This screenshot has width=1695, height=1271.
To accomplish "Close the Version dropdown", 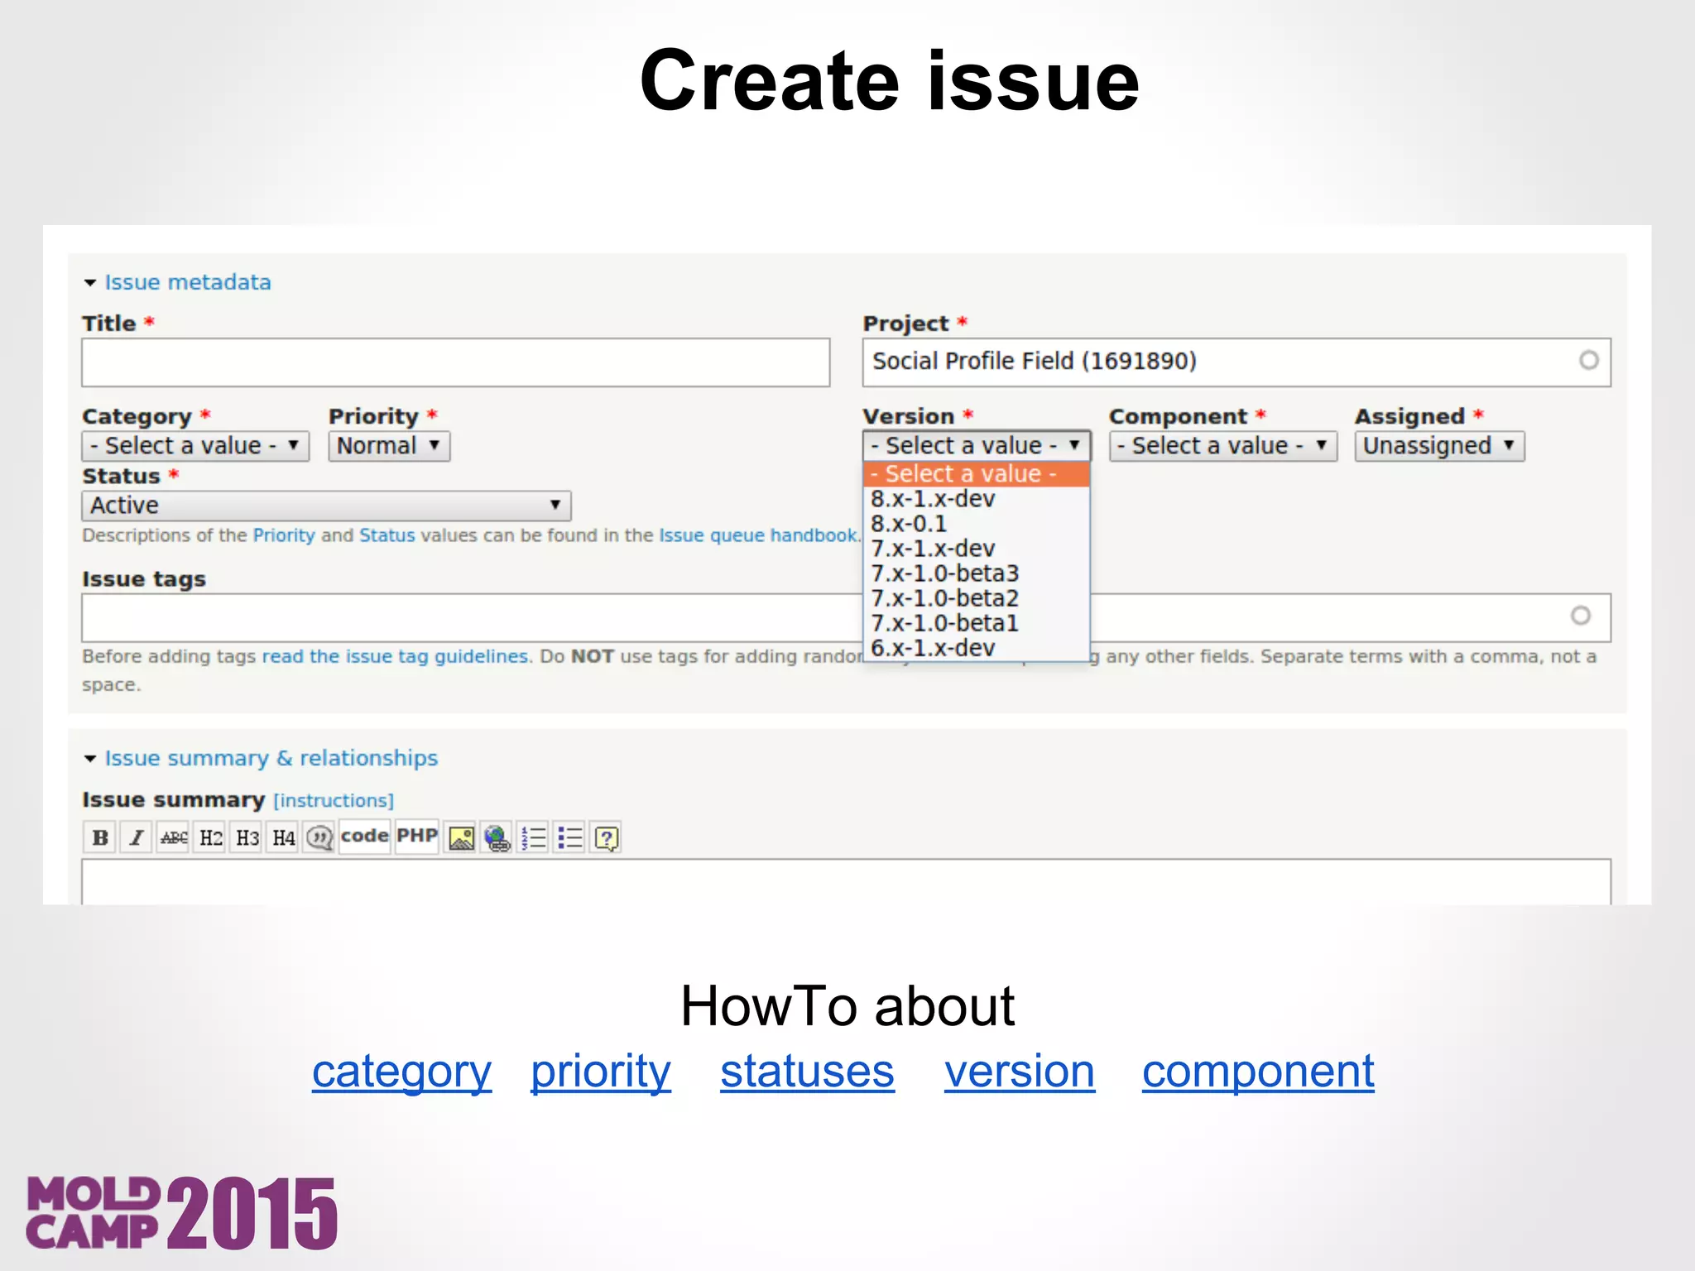I will [977, 446].
